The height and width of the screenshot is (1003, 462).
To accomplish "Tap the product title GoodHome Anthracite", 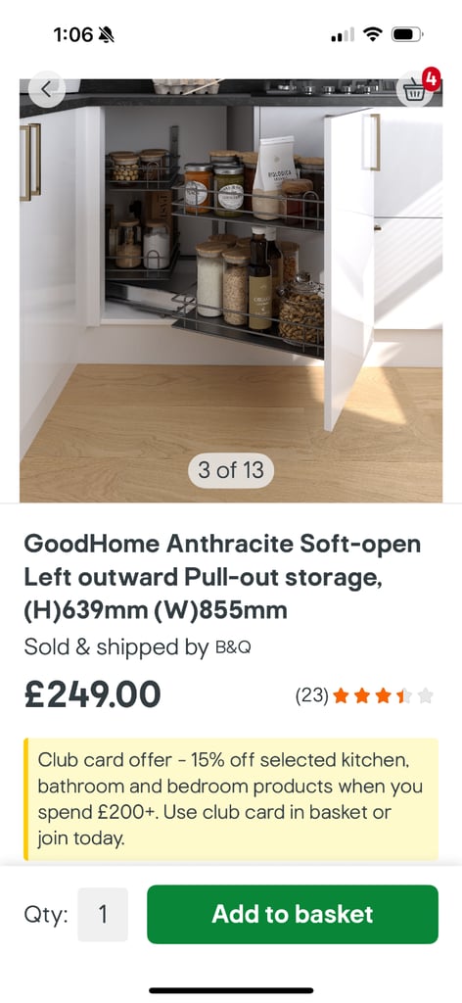I will pyautogui.click(x=222, y=578).
